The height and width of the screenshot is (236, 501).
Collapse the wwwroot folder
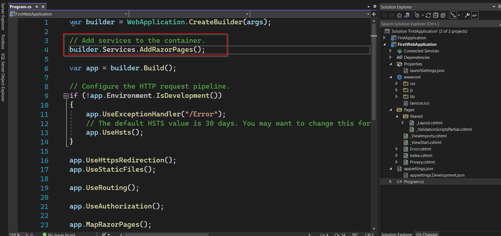point(391,77)
